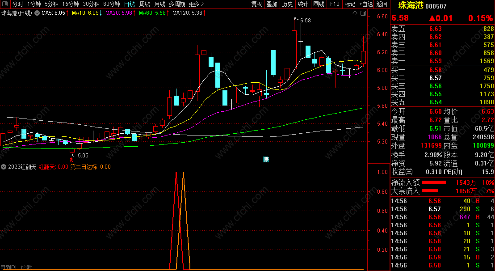Select the 60分钟 period tab
495x271 pixels.
pyautogui.click(x=111, y=4)
